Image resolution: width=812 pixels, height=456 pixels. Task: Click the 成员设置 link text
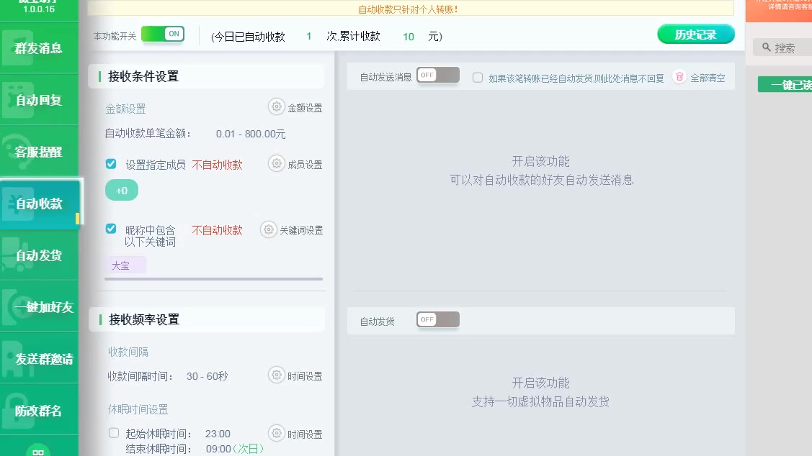coord(305,165)
